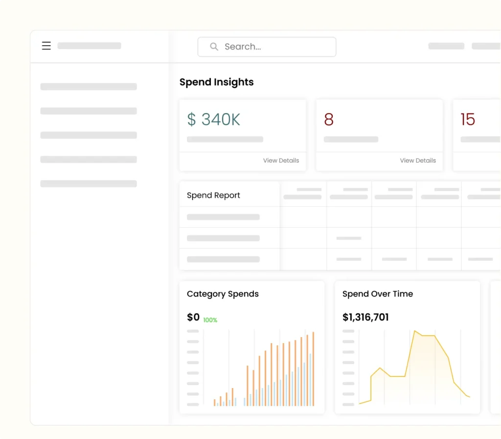Open the hamburger navigation menu
This screenshot has width=501, height=439.
(x=46, y=45)
